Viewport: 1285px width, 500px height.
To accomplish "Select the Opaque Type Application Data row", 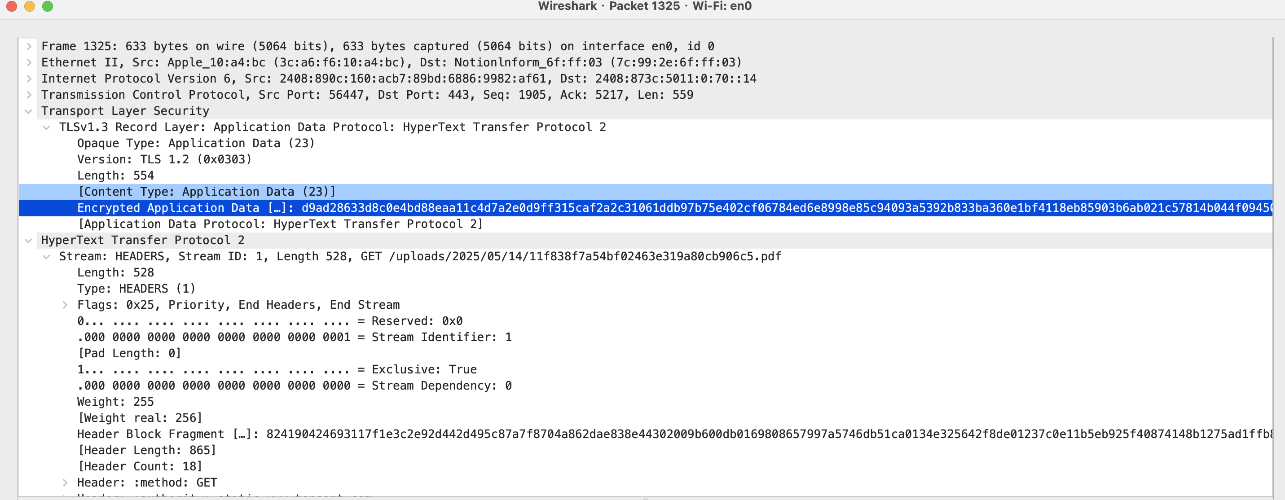I will 646,144.
